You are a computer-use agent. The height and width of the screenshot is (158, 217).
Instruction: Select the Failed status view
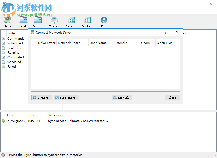12,66
